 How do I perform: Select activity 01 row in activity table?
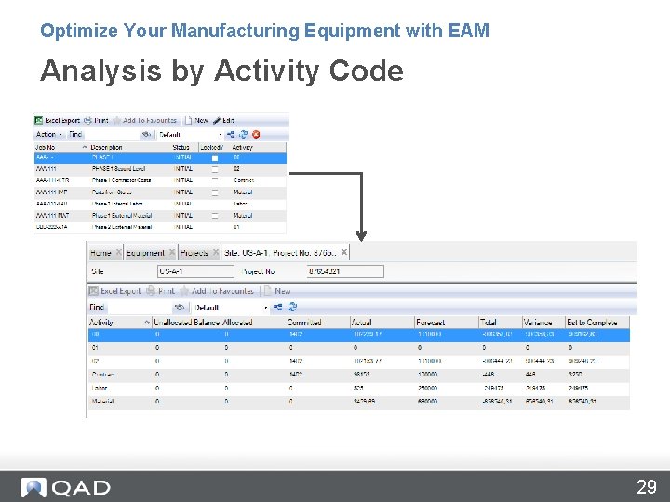tap(359, 348)
